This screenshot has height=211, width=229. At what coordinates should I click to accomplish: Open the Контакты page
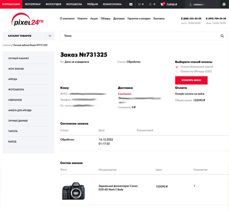tap(159, 19)
